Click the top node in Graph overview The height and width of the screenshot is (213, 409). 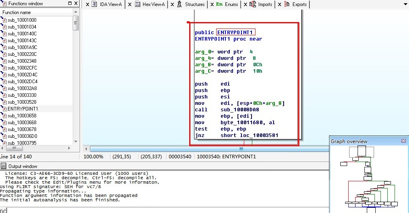[362, 151]
